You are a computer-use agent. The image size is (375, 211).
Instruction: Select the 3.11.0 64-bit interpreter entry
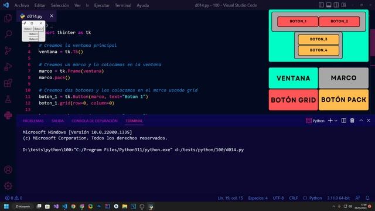coord(339,198)
